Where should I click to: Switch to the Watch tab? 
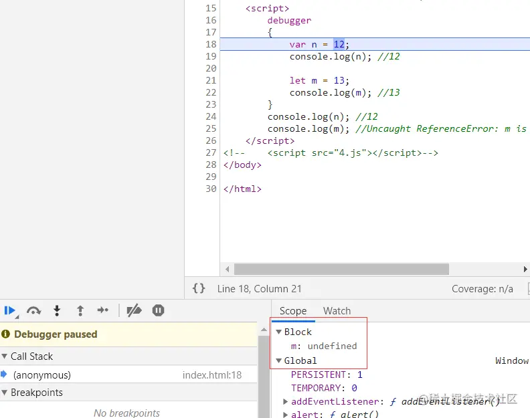[x=337, y=311]
